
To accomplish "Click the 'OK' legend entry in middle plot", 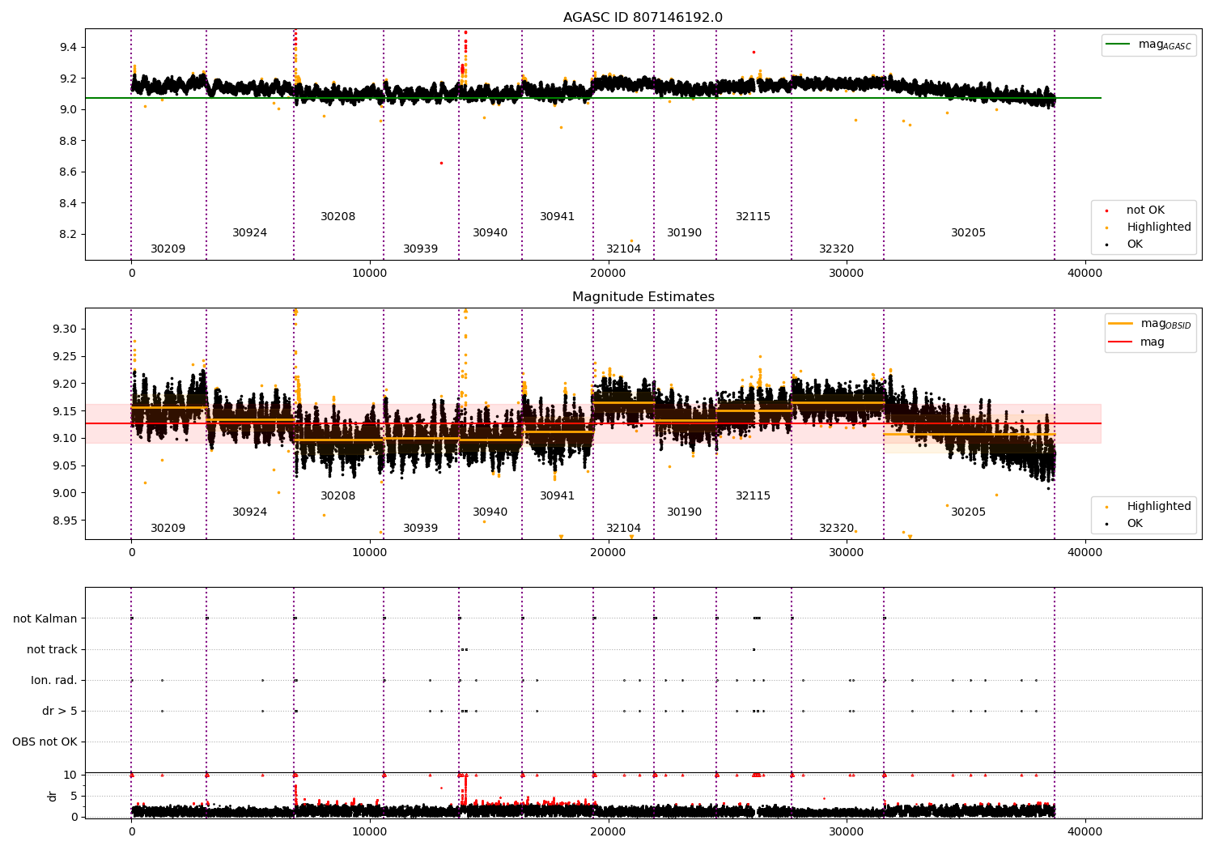I will tap(1124, 524).
